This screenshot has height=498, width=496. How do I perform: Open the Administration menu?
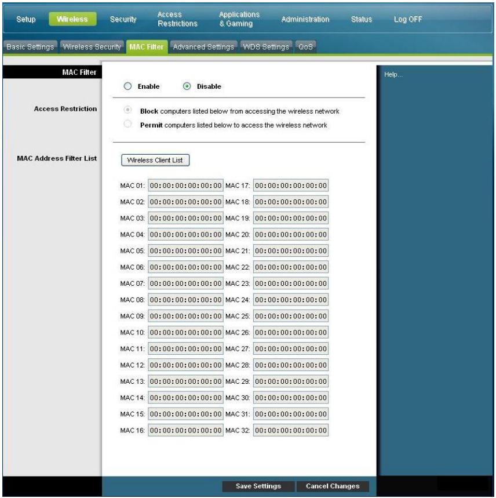tap(305, 20)
